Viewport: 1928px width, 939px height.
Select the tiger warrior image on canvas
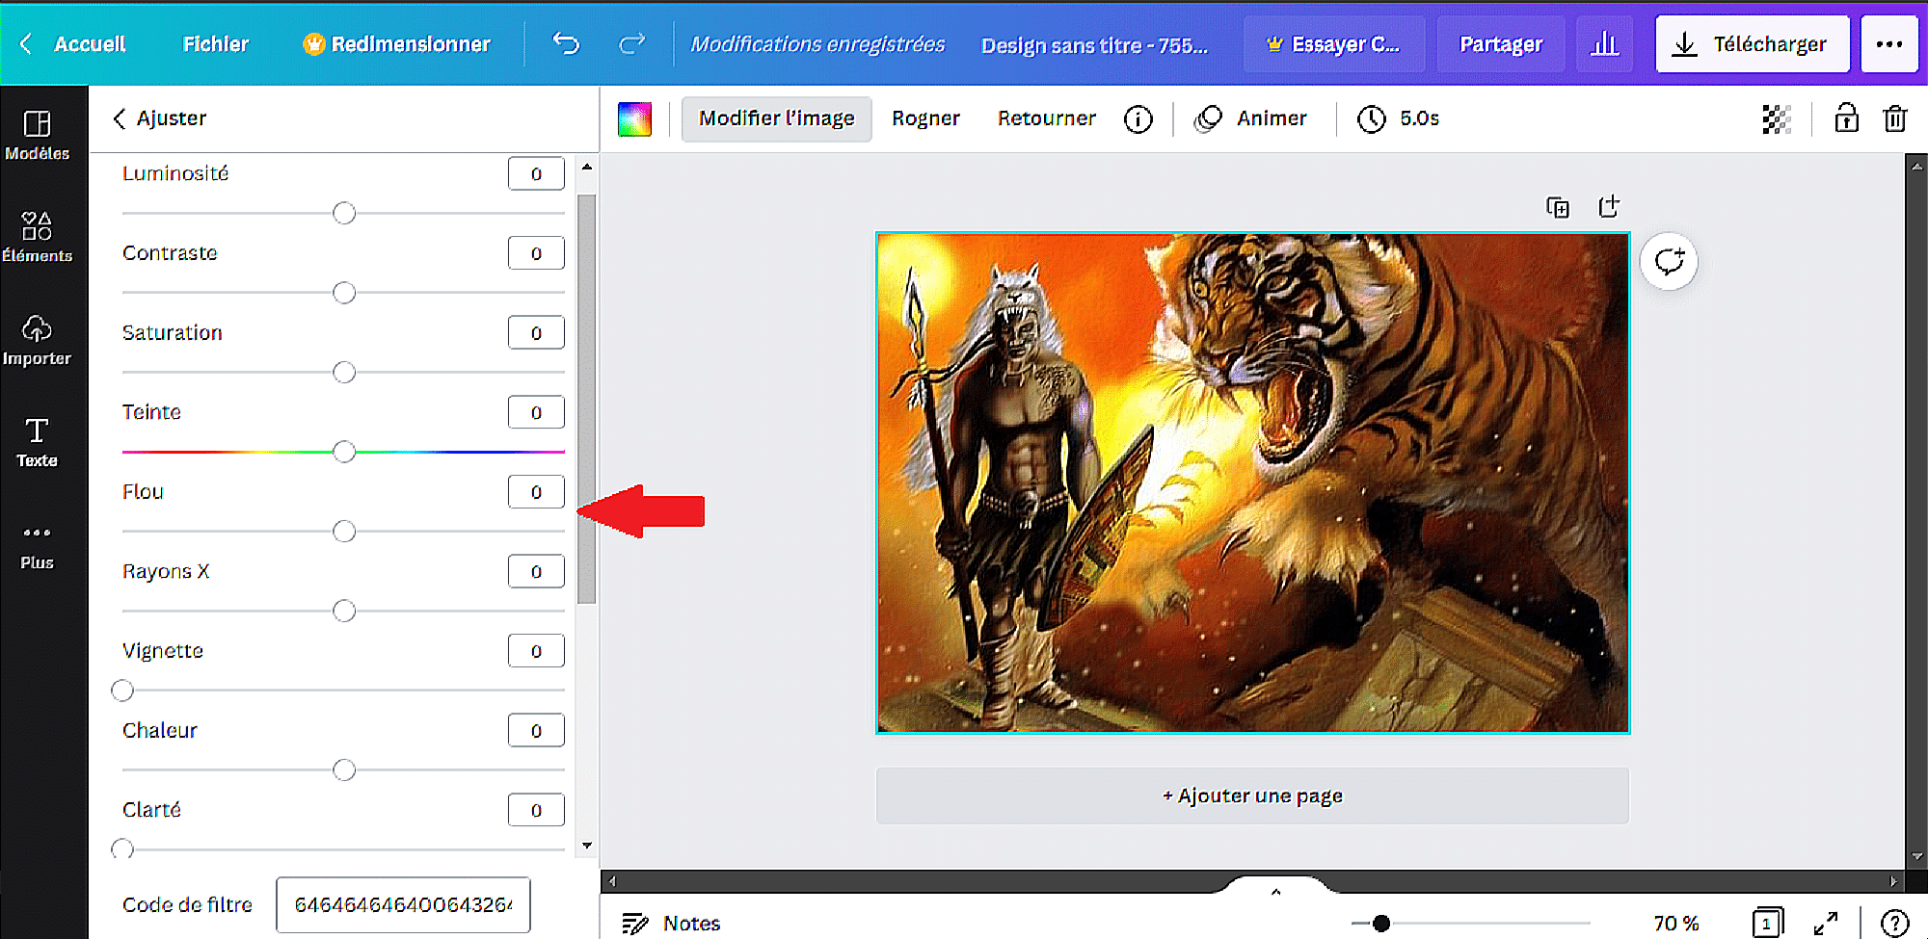click(x=1252, y=483)
